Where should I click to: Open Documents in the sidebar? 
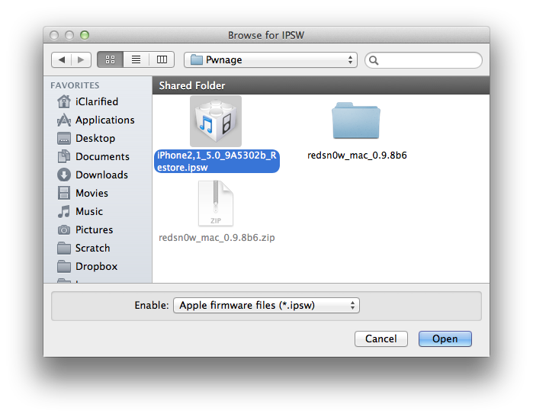click(93, 157)
